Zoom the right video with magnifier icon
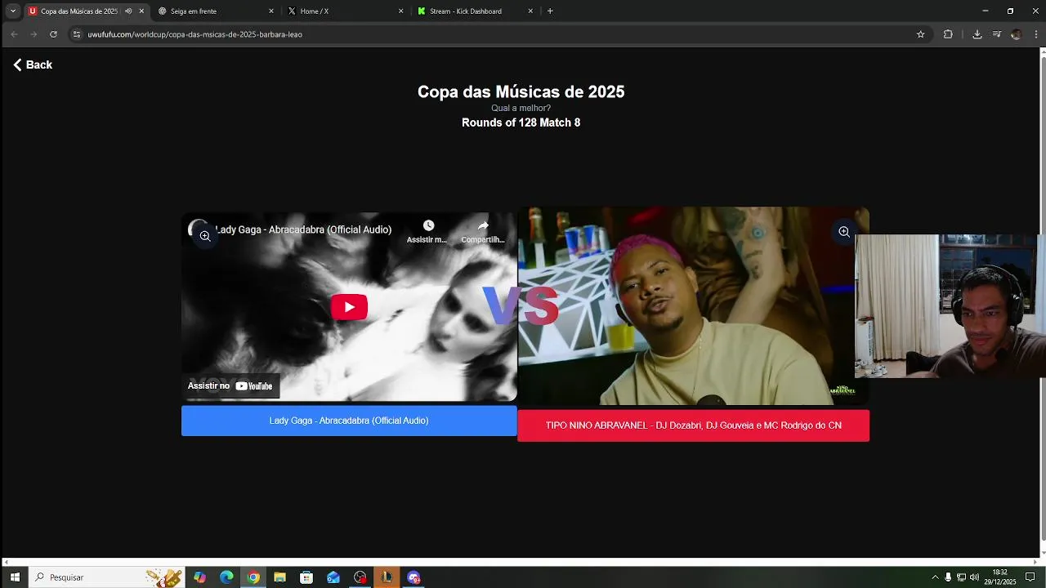 844,232
